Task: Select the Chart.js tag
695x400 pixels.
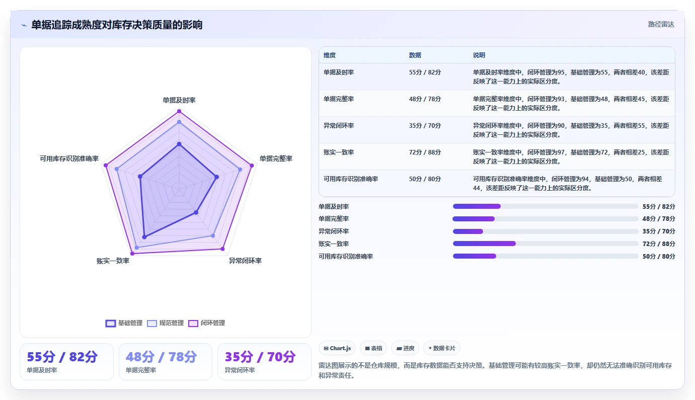Action: point(337,348)
